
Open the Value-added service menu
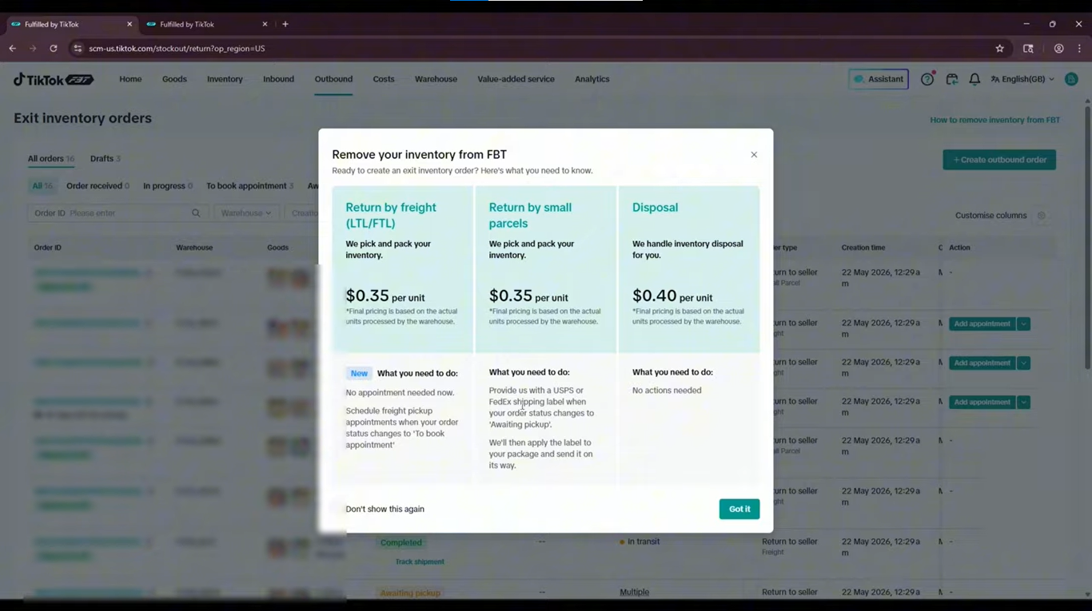point(516,79)
